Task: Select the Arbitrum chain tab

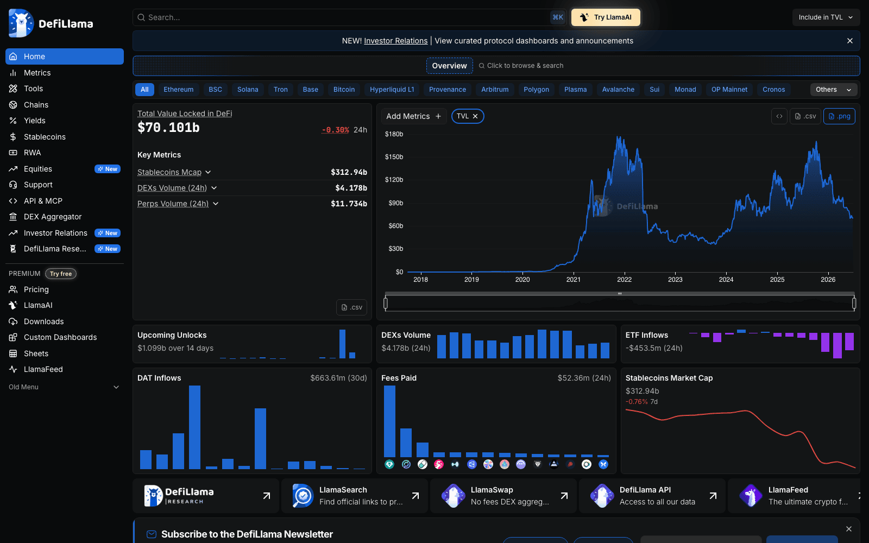Action: [495, 90]
